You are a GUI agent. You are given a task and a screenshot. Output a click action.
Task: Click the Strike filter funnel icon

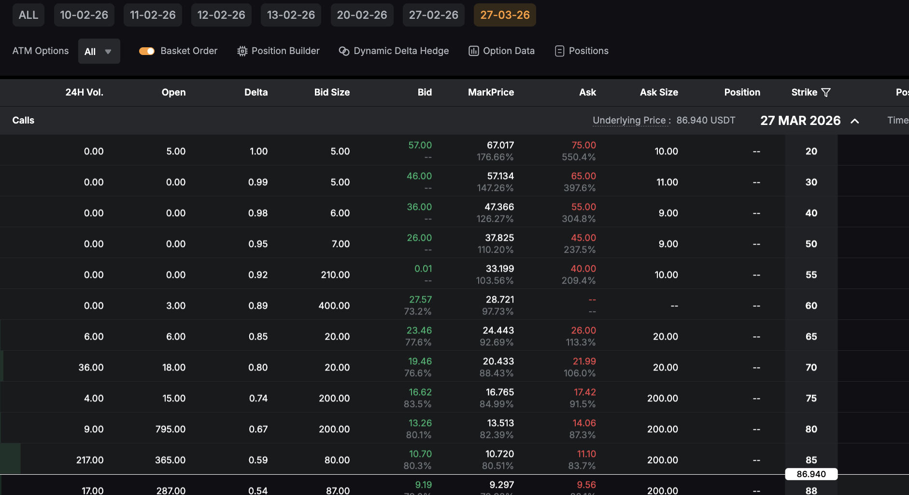(826, 93)
